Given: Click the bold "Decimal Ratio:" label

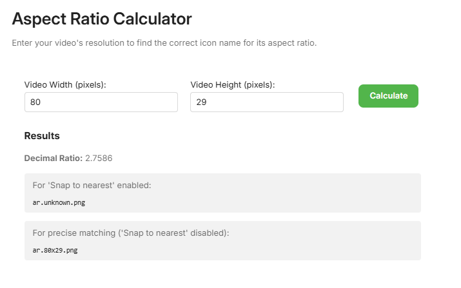Looking at the screenshot, I should pos(54,158).
